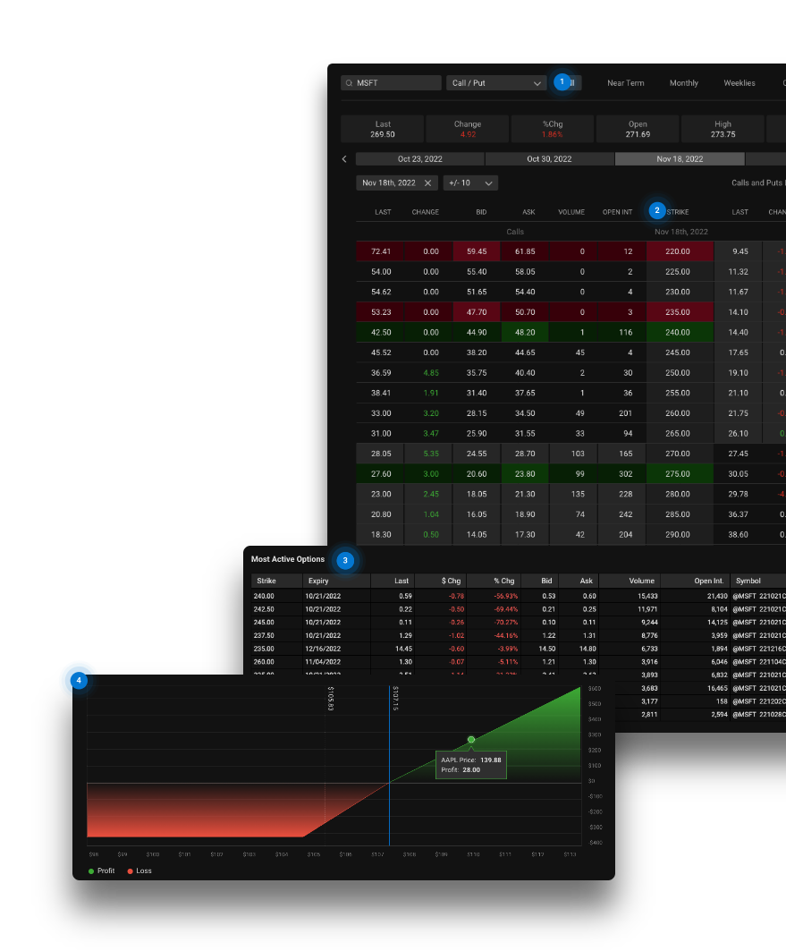786x951 pixels.
Task: Switch to the Weeklies tab
Action: point(739,83)
